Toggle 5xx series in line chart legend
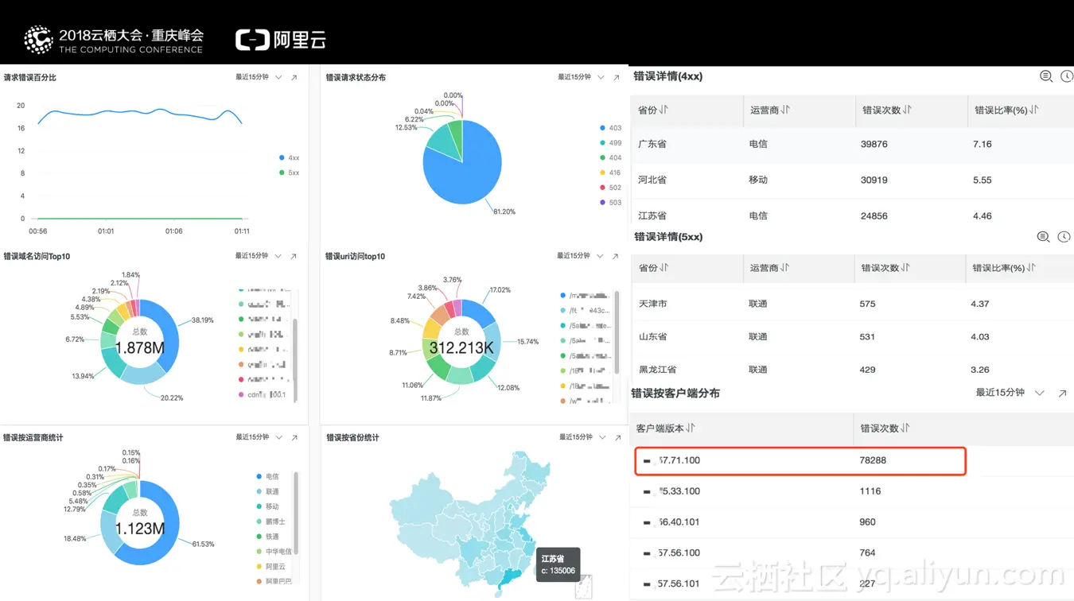1074x601 pixels. tap(289, 173)
